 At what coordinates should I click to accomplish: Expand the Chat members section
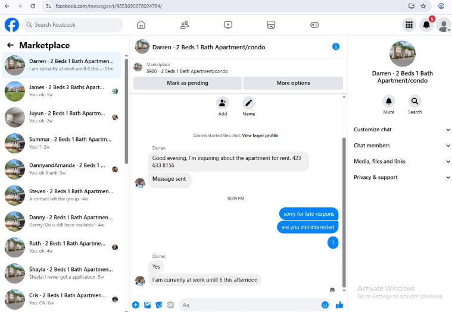[402, 146]
